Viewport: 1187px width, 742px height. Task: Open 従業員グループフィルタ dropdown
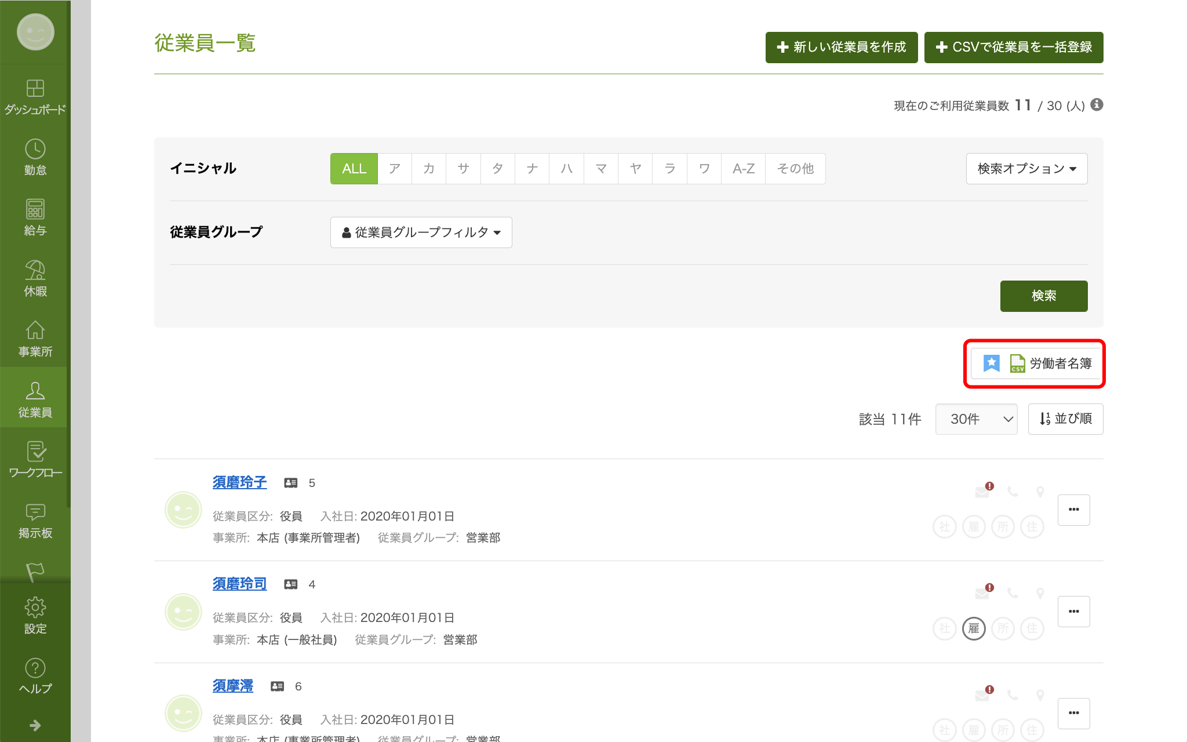tap(421, 232)
